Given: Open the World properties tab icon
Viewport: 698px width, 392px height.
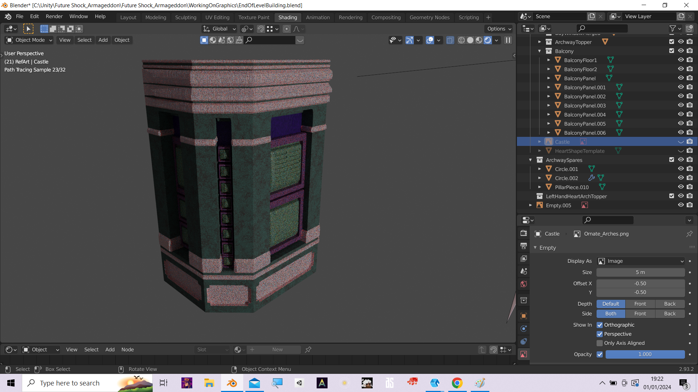Looking at the screenshot, I should point(523,284).
